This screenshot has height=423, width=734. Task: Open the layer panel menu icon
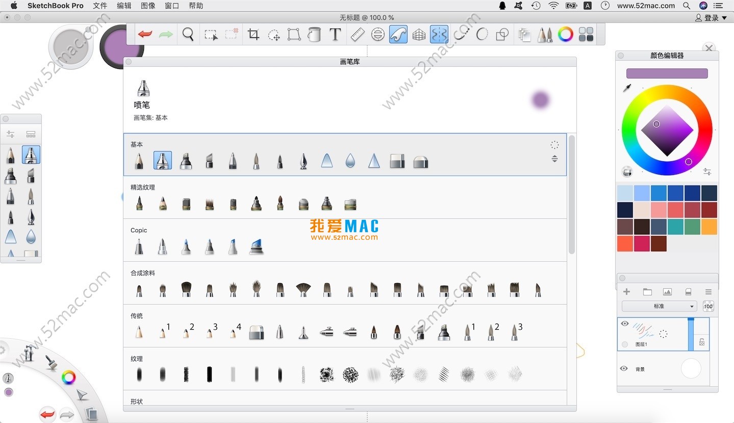(x=708, y=292)
